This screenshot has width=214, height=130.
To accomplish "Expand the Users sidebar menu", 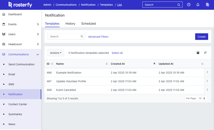I will coord(38,34).
